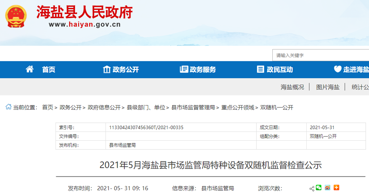Click the 索引号 label cell

coord(81,127)
